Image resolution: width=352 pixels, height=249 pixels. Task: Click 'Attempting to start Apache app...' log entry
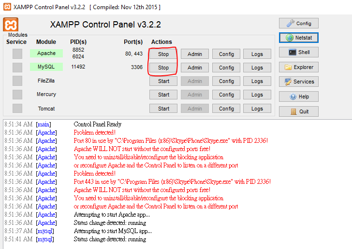[112, 214]
